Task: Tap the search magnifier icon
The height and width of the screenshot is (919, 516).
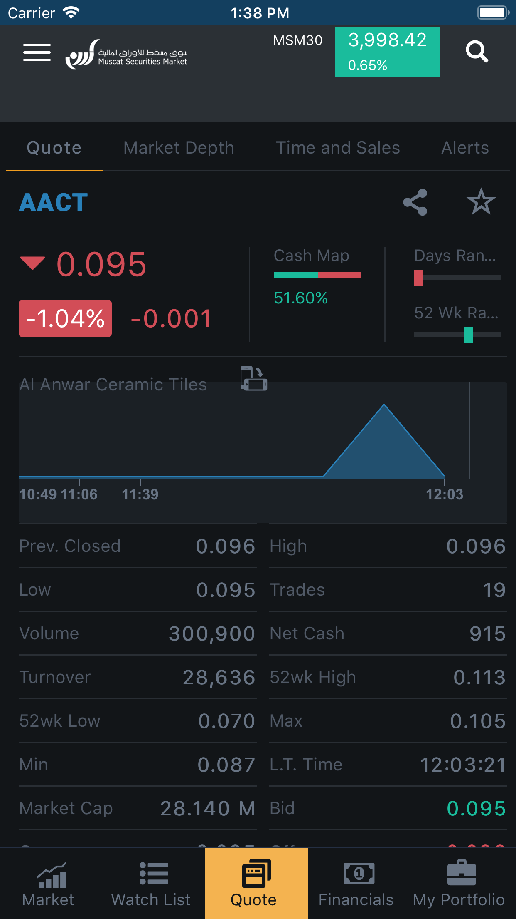Action: [477, 52]
